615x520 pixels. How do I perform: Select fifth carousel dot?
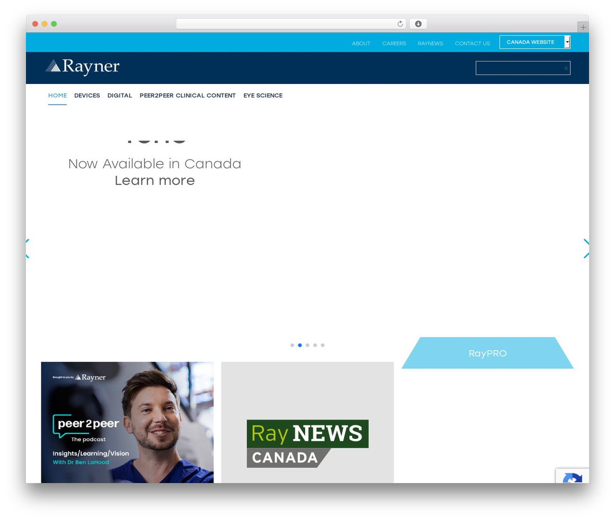point(323,345)
